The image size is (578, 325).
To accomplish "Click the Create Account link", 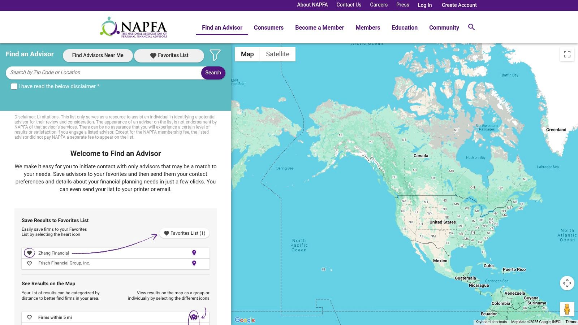I will [x=459, y=5].
